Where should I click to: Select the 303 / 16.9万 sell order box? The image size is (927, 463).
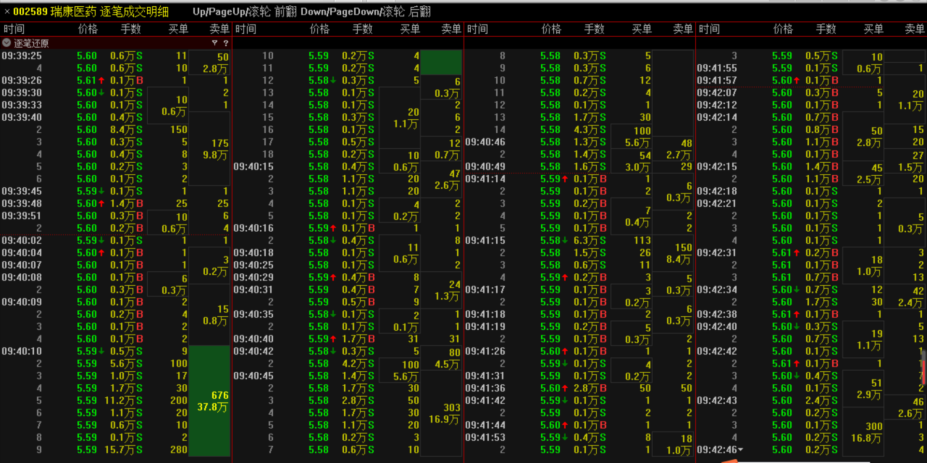point(444,413)
